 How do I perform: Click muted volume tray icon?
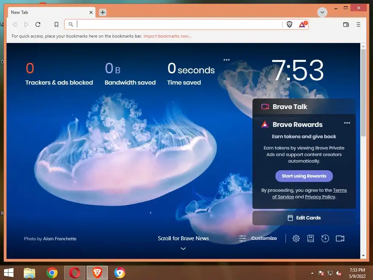[339, 273]
